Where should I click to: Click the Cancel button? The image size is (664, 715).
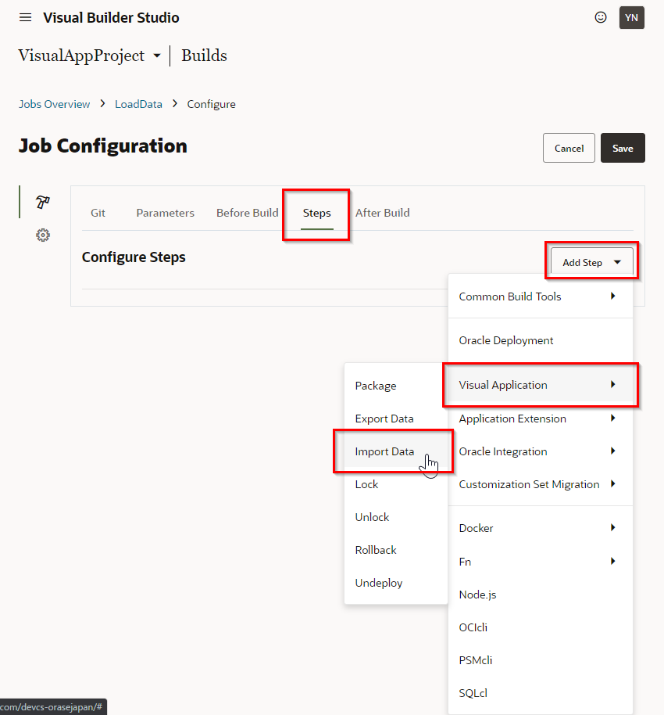569,148
